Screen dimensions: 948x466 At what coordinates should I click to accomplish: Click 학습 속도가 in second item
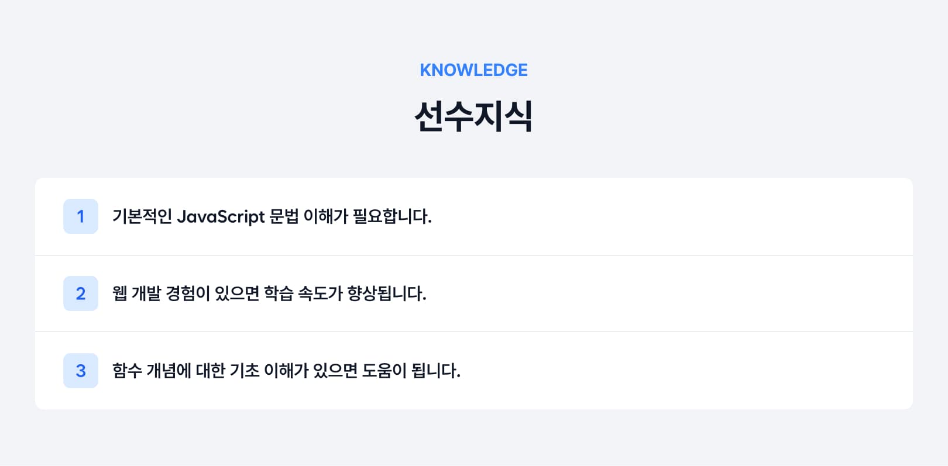click(303, 294)
